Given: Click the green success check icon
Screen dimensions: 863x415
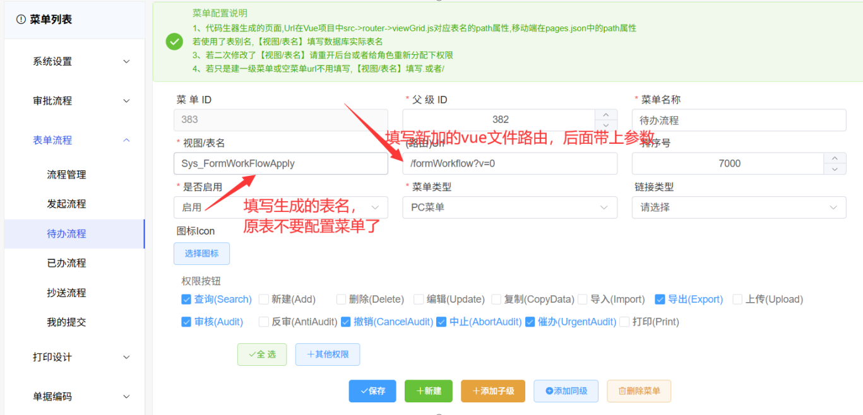Looking at the screenshot, I should 174,42.
